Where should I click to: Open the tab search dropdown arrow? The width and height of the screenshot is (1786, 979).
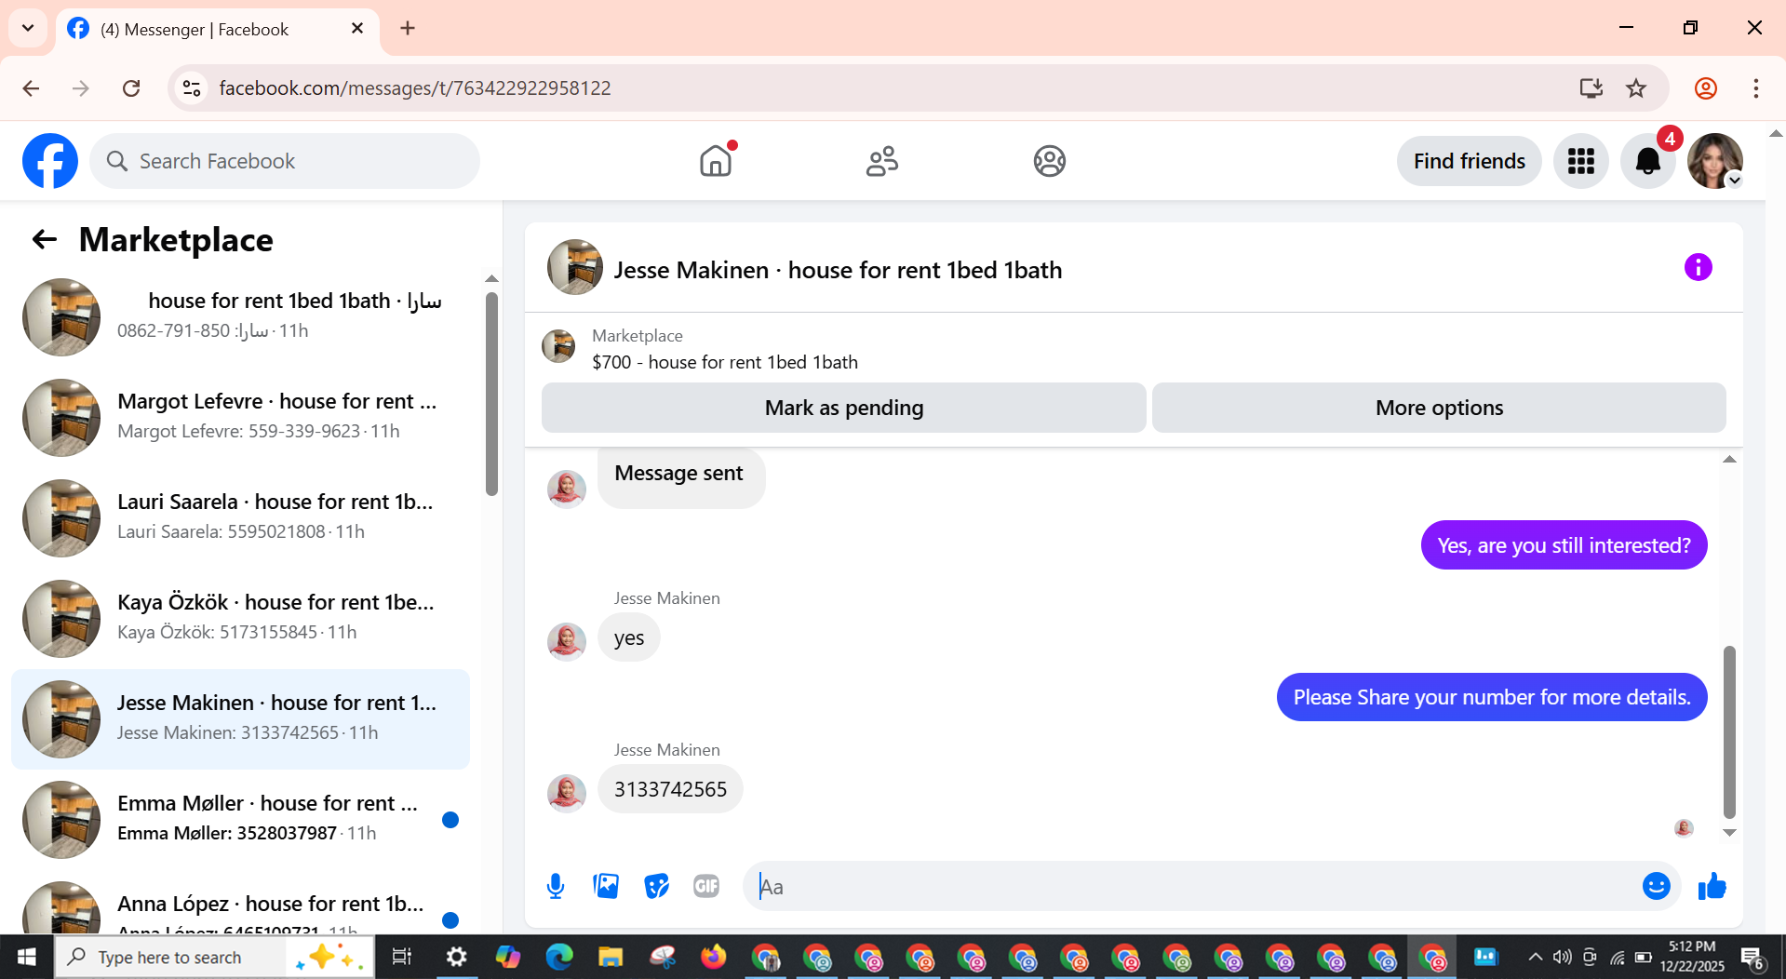tap(28, 28)
